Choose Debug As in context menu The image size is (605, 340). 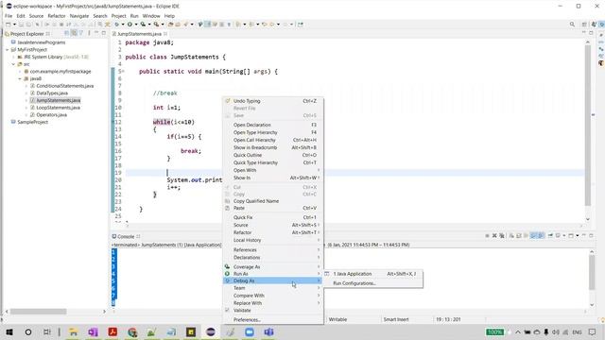[x=273, y=281]
